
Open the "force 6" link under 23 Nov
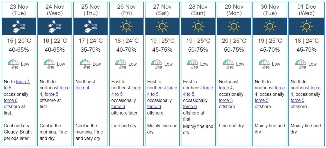[x=11, y=101]
